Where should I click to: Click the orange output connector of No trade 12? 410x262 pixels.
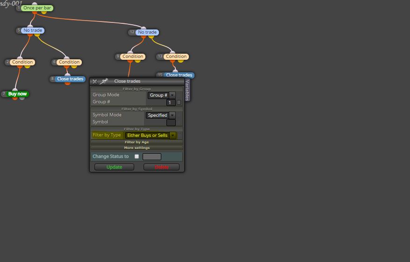click(x=144, y=36)
